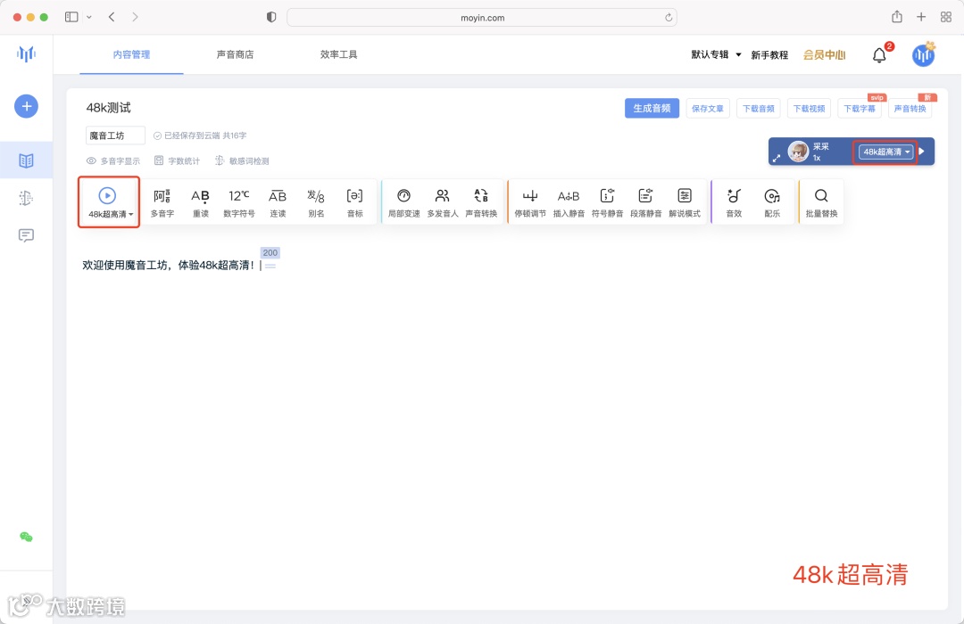Open the 配乐 background music tool
964x624 pixels.
[772, 201]
